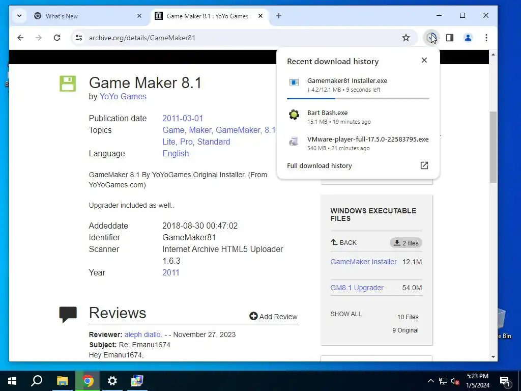
Task: Click the GameMaker topic link
Action: [238, 130]
